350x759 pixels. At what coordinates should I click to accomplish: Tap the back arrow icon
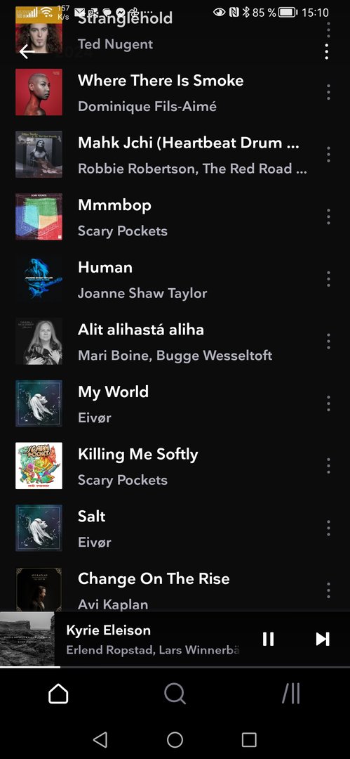(x=27, y=51)
